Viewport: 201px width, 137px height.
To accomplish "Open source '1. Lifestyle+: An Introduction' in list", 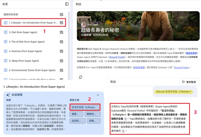I will pos(33,23).
